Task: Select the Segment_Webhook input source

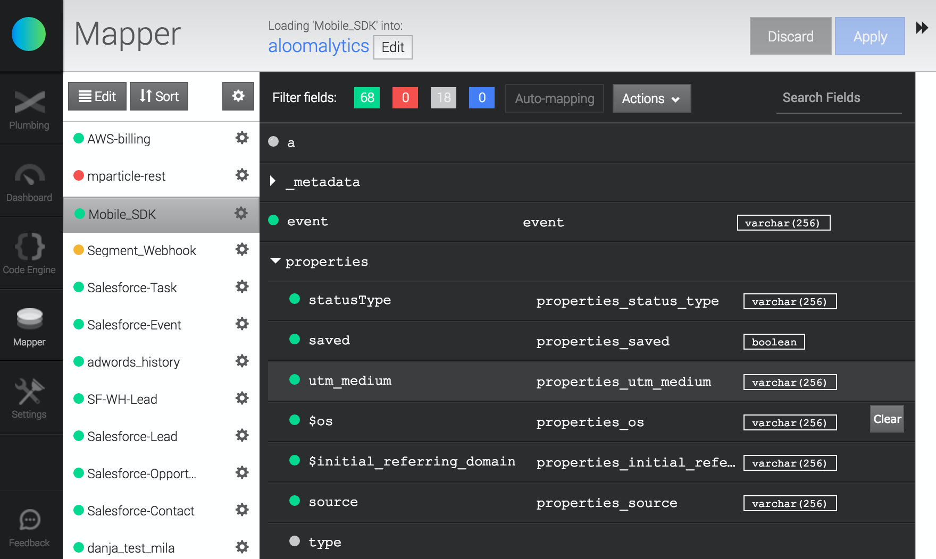Action: point(141,250)
